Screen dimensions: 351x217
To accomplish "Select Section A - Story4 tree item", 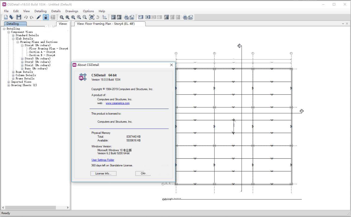I will 42,52.
